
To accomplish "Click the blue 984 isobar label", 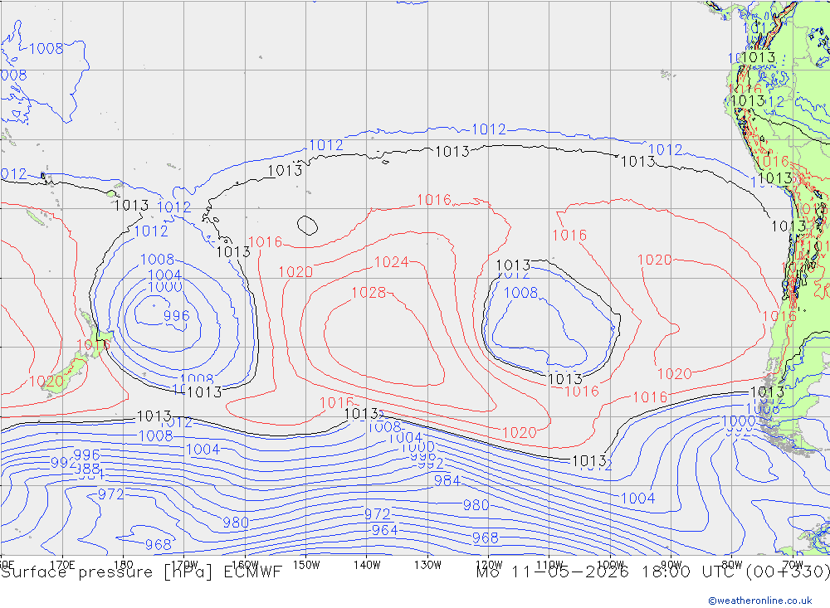I will 447,480.
